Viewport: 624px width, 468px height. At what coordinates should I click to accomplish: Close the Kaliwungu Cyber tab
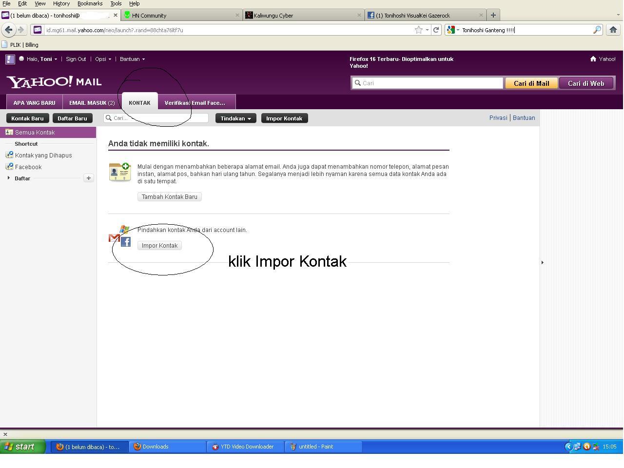click(359, 15)
